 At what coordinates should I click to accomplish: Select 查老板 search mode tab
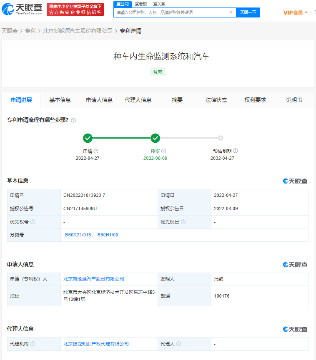click(140, 4)
